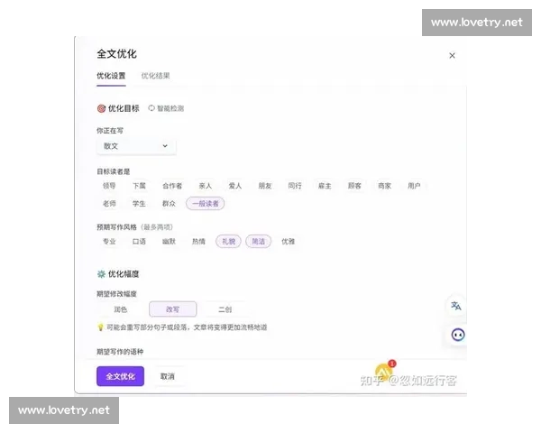Set modification level to 改写
This screenshot has height=433, width=541.
[173, 309]
